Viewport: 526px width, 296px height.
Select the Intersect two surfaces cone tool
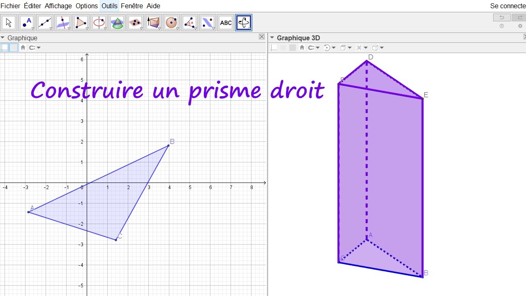pos(117,23)
